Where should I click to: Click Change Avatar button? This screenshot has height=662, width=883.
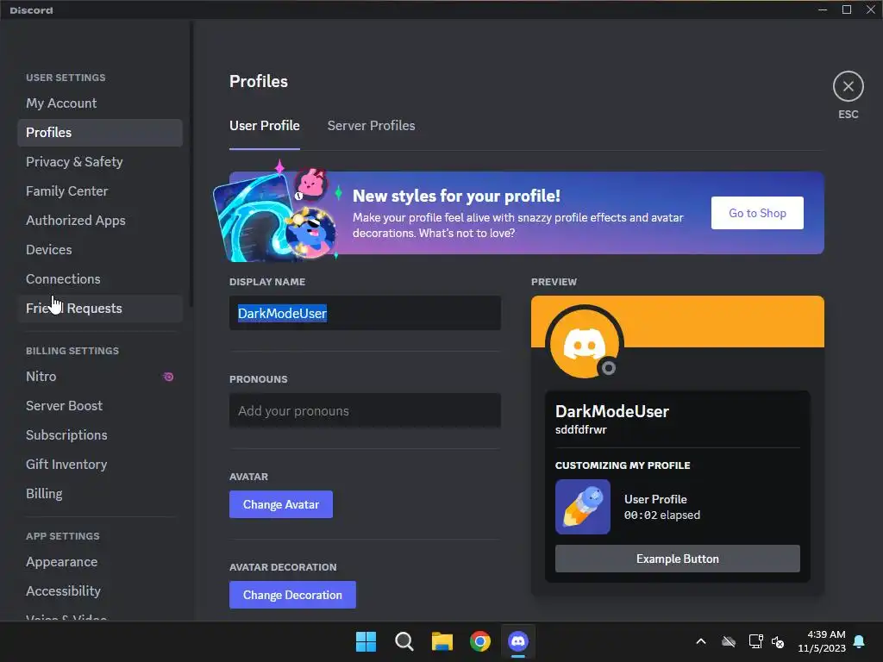pos(280,504)
